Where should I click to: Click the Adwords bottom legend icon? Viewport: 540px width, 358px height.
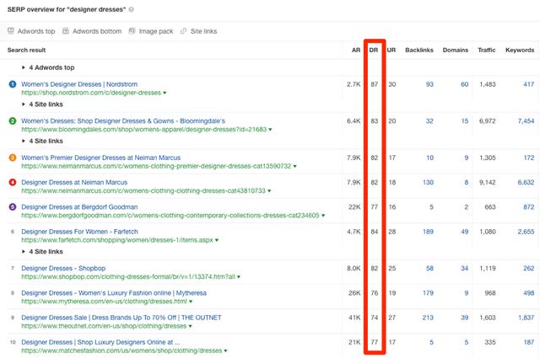coord(66,31)
